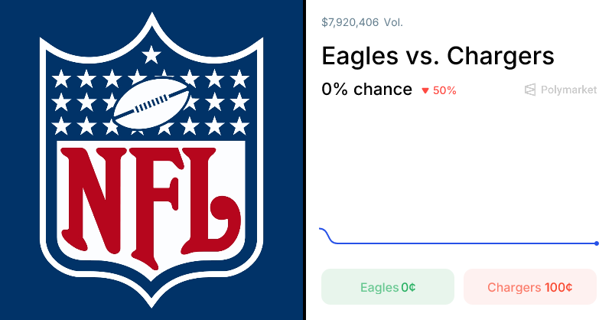Click the $7,920,406 Vol. volume label

point(362,22)
